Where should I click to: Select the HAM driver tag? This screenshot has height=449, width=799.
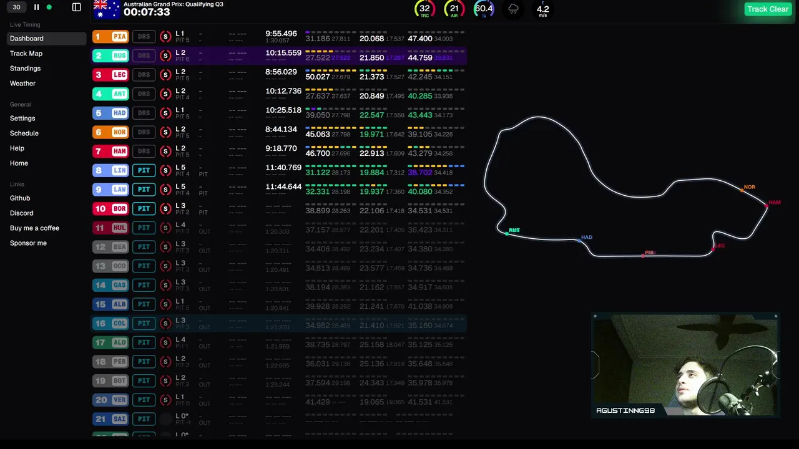tap(110, 151)
